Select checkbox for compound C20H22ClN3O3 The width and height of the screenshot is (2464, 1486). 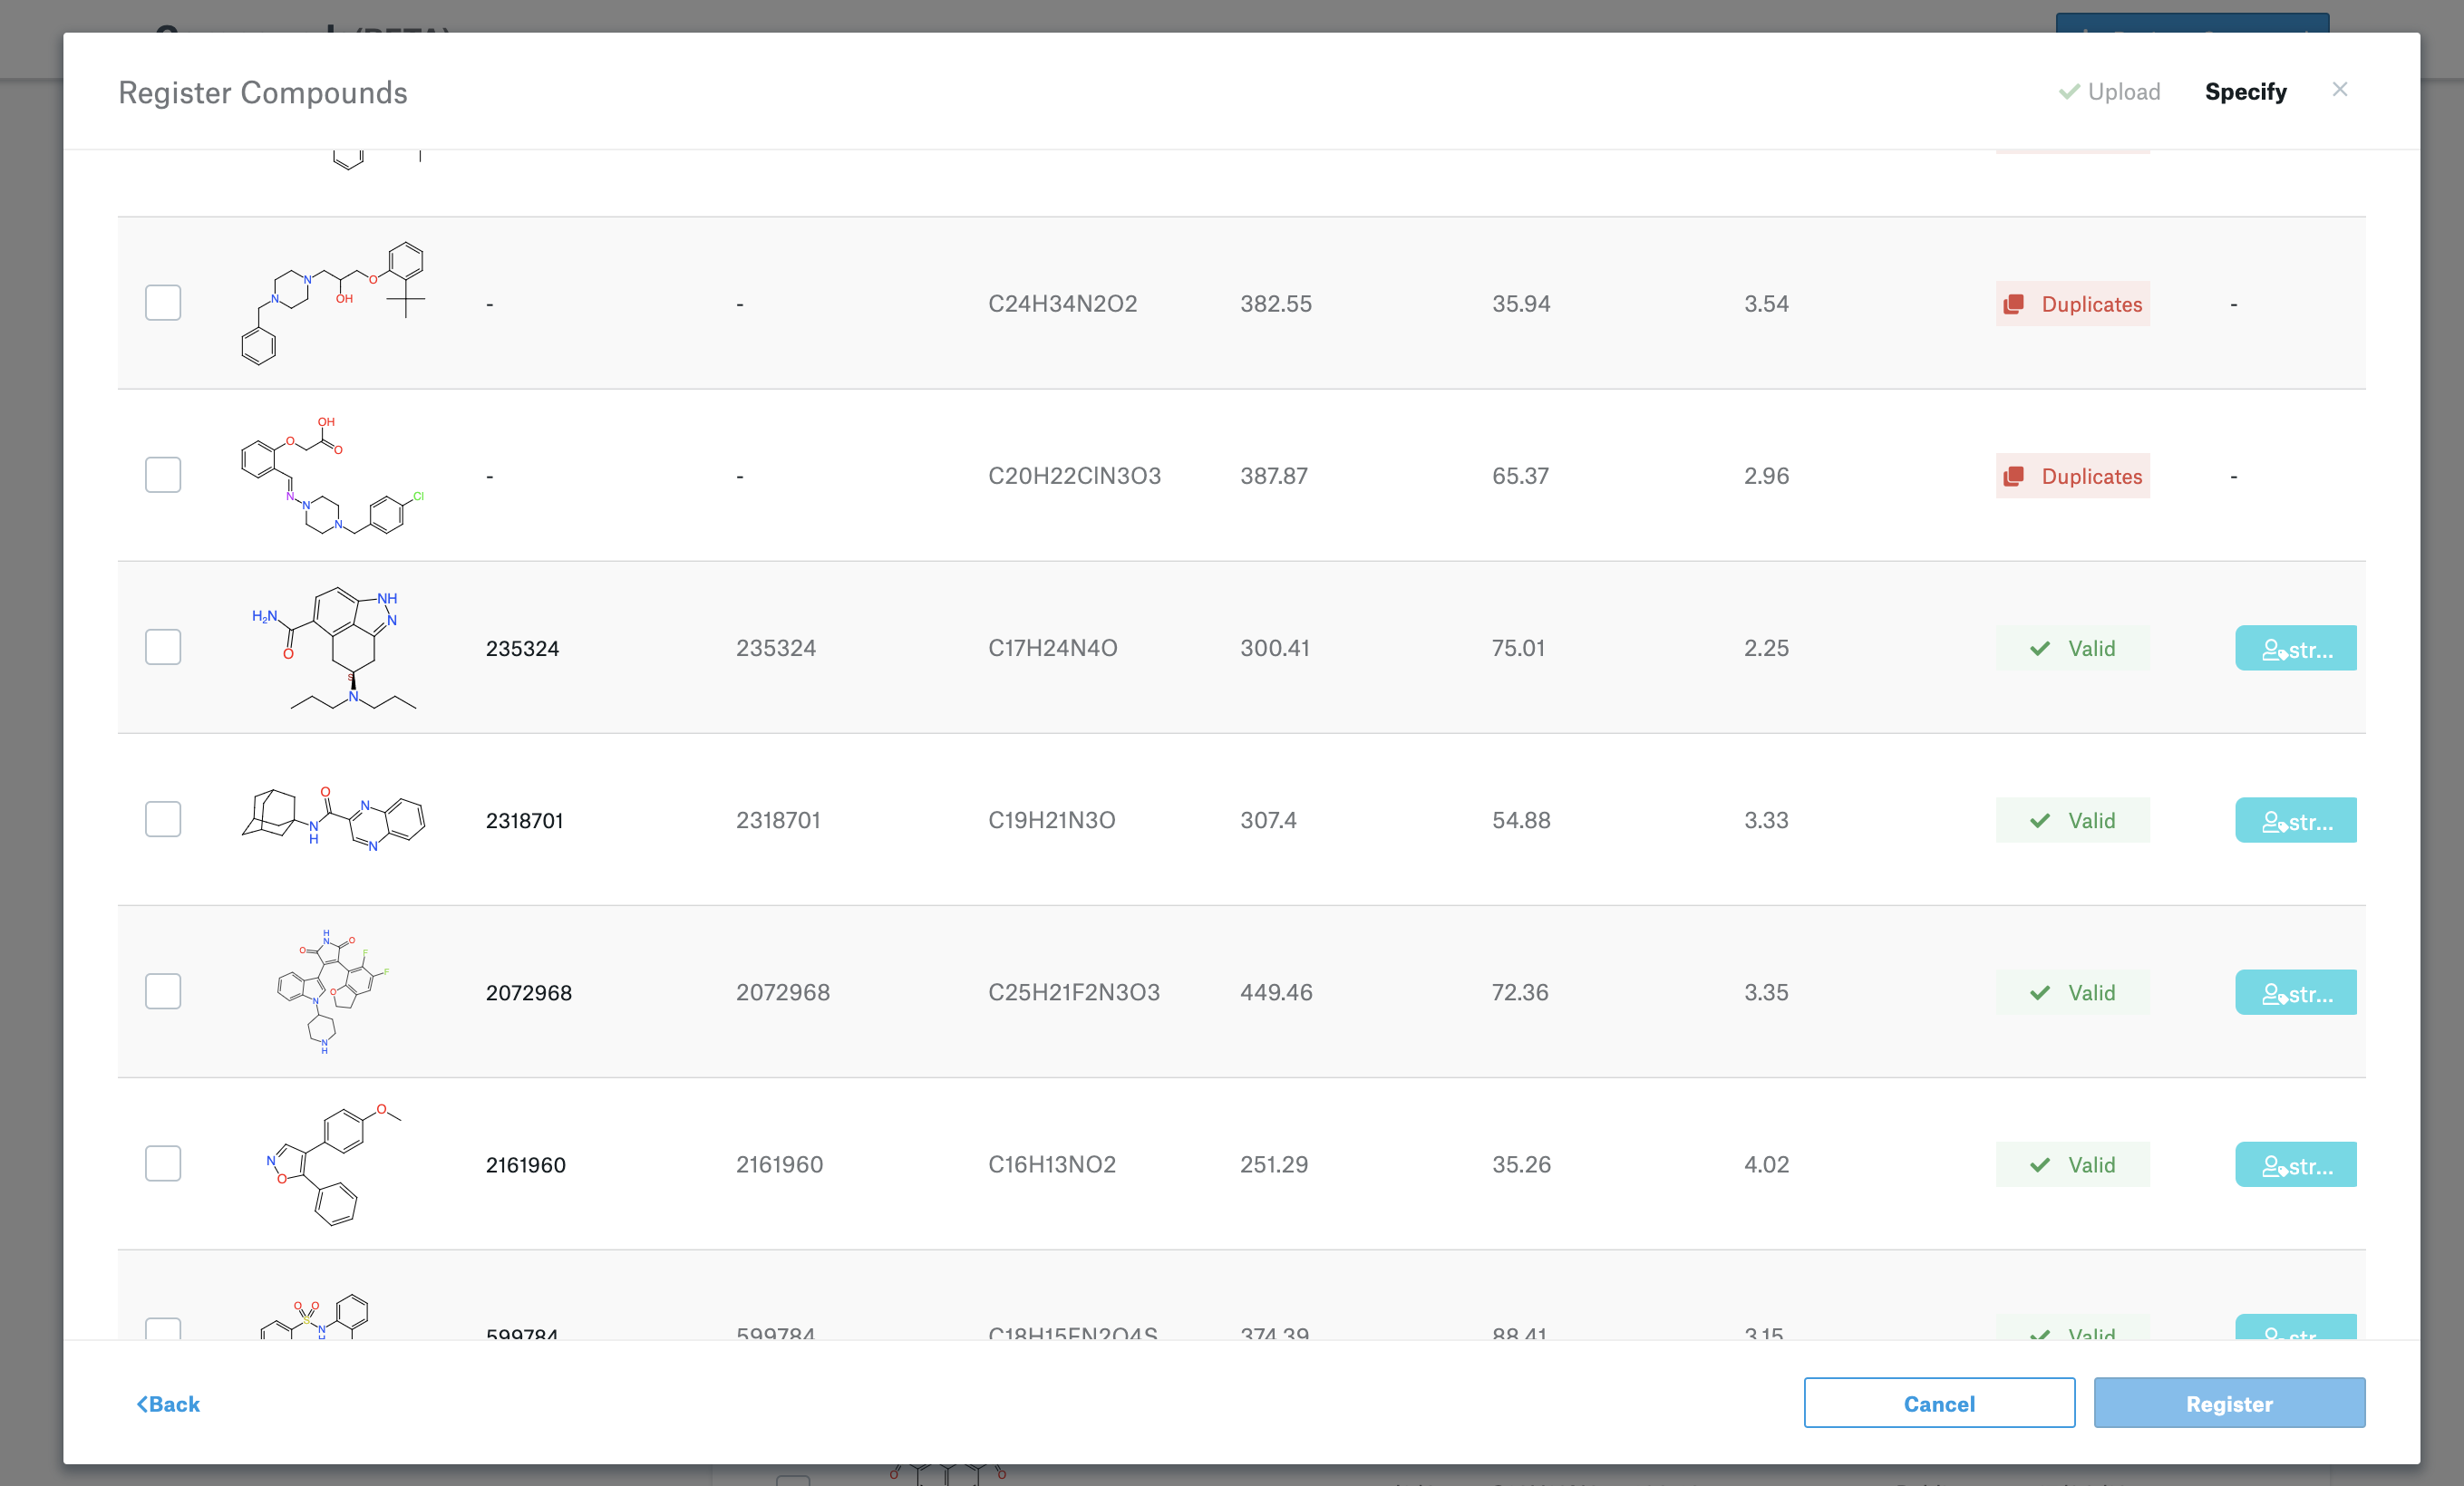point(163,475)
